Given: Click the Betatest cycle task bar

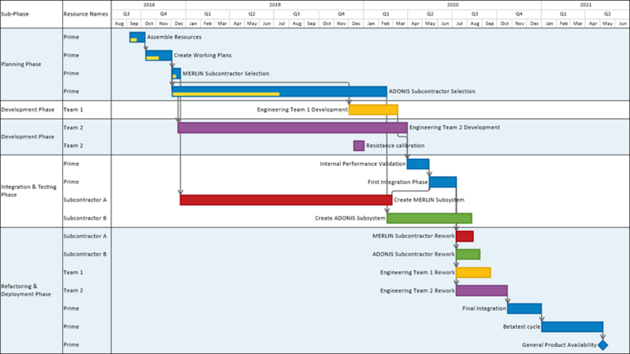Looking at the screenshot, I should point(573,326).
